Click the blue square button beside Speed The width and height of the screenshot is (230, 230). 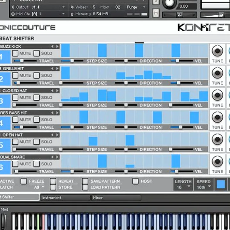pyautogui.click(x=221, y=184)
